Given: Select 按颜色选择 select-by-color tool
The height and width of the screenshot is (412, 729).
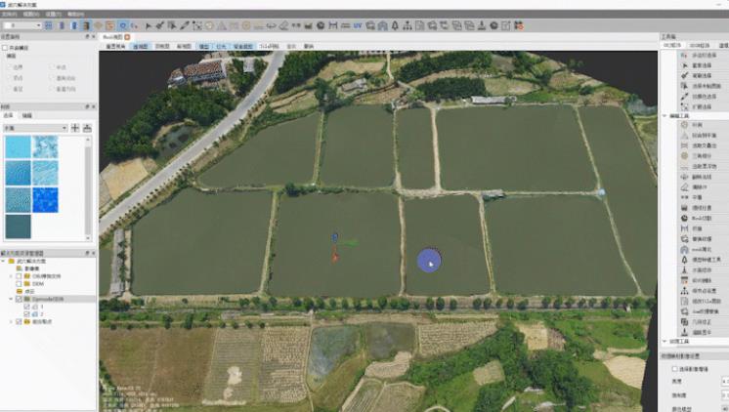Looking at the screenshot, I should 699,96.
